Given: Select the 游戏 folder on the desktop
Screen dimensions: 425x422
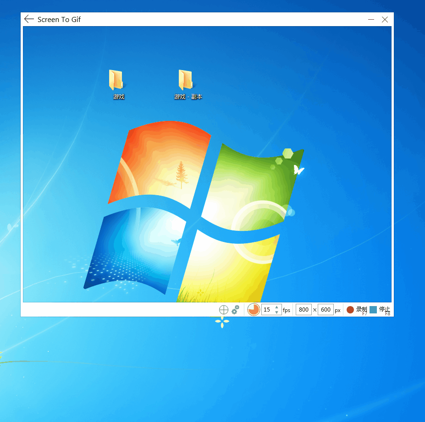Looking at the screenshot, I should pyautogui.click(x=117, y=84).
